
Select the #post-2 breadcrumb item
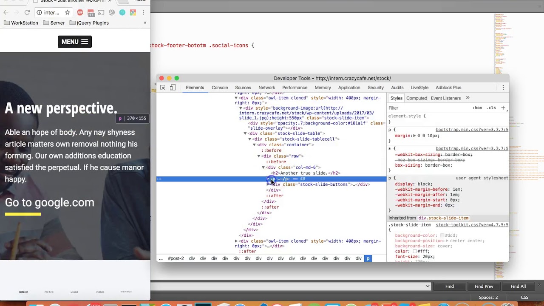click(x=176, y=258)
